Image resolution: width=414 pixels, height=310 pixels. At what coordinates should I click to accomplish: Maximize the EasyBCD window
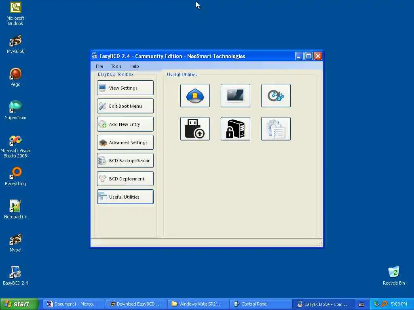click(x=308, y=56)
